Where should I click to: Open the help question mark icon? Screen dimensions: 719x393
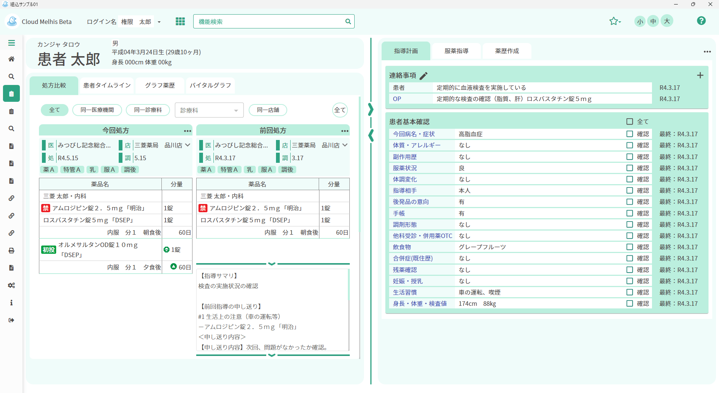tap(701, 21)
